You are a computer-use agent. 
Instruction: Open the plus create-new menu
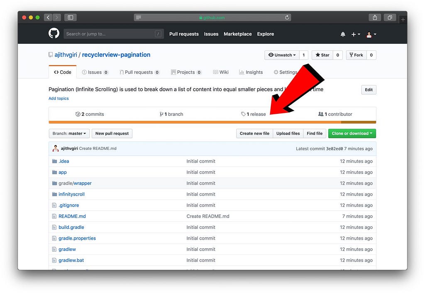[356, 34]
